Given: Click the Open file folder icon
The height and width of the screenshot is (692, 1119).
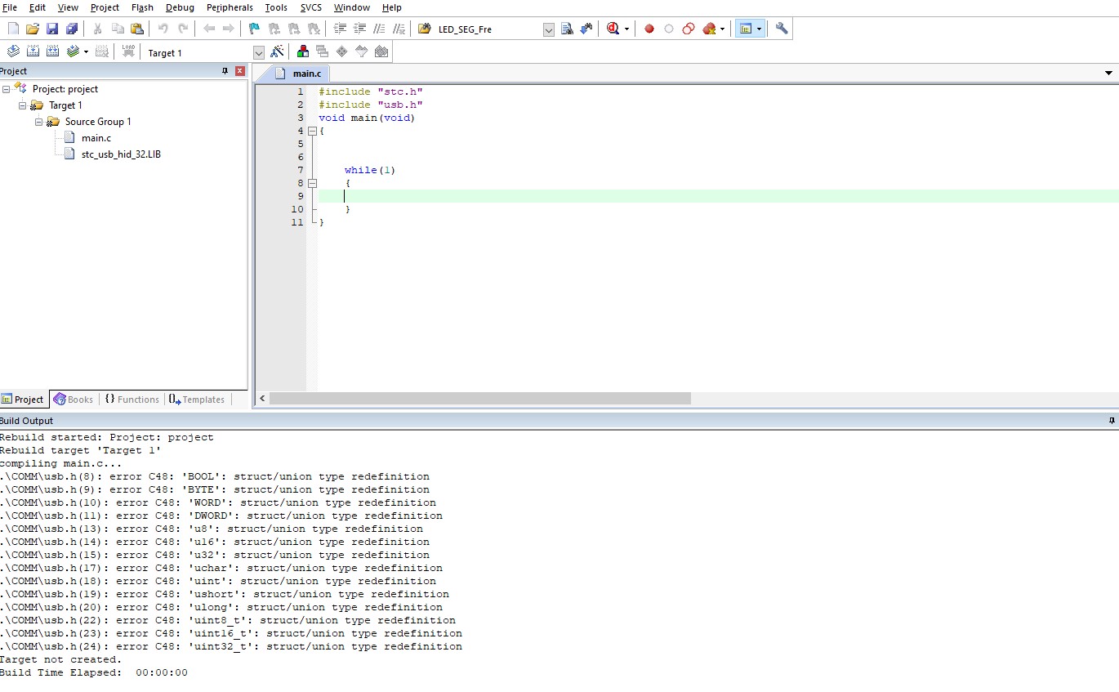Looking at the screenshot, I should pos(33,29).
